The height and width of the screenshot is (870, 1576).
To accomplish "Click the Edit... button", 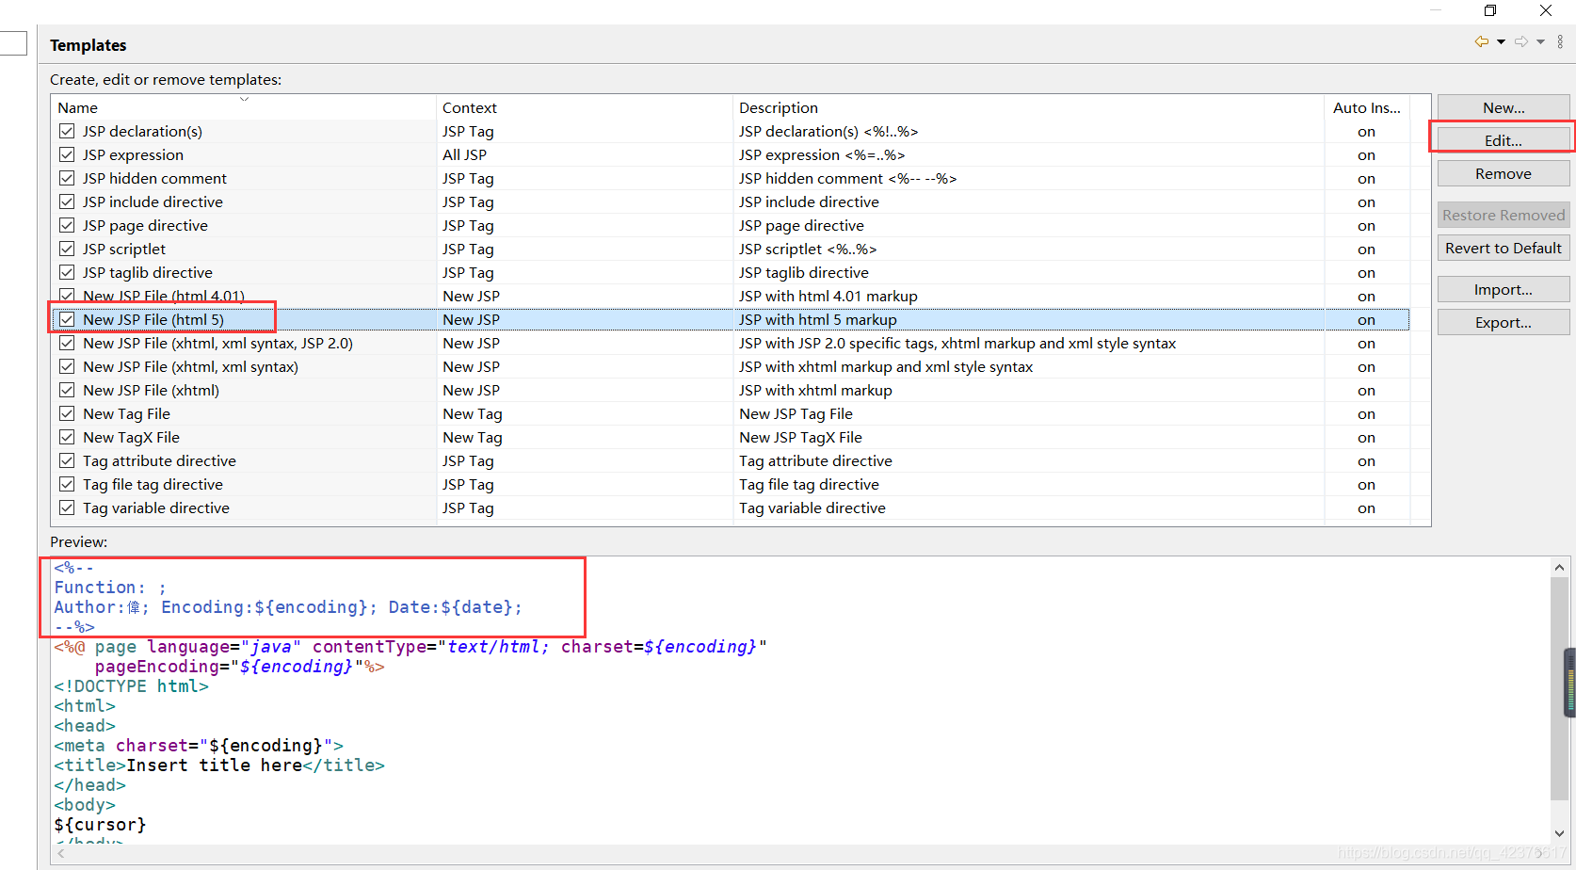I will (x=1504, y=140).
